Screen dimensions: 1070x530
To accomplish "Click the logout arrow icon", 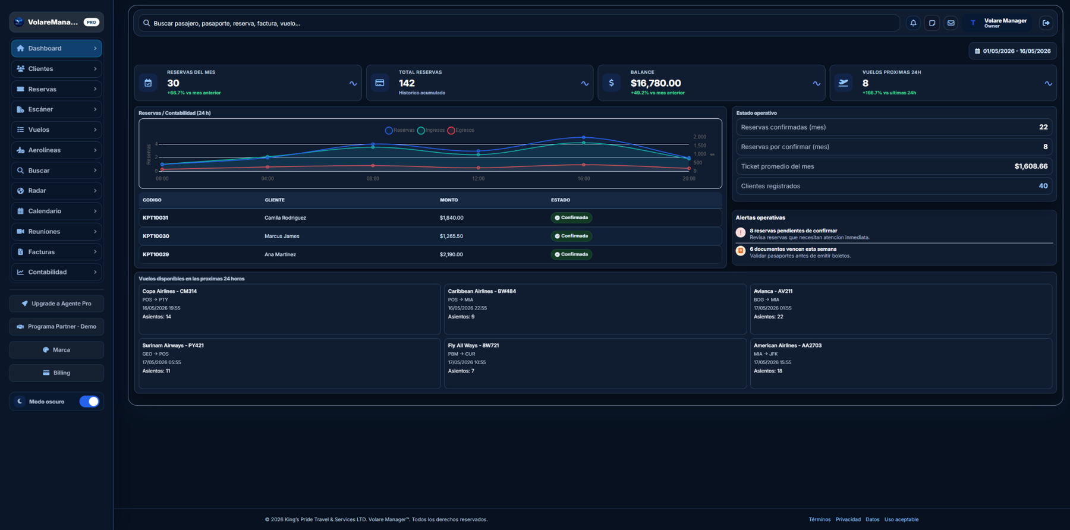I will [1046, 23].
